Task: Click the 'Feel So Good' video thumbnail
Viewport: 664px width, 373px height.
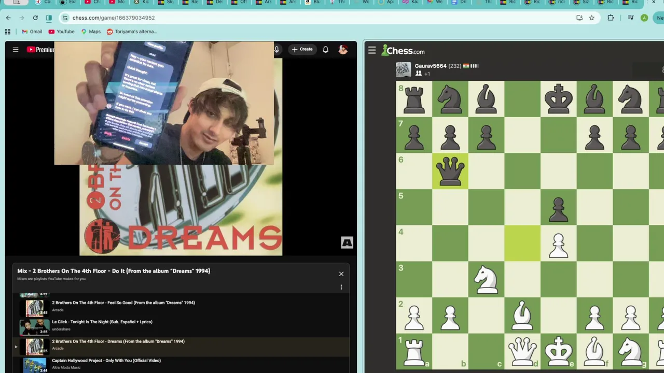Action: click(x=34, y=308)
